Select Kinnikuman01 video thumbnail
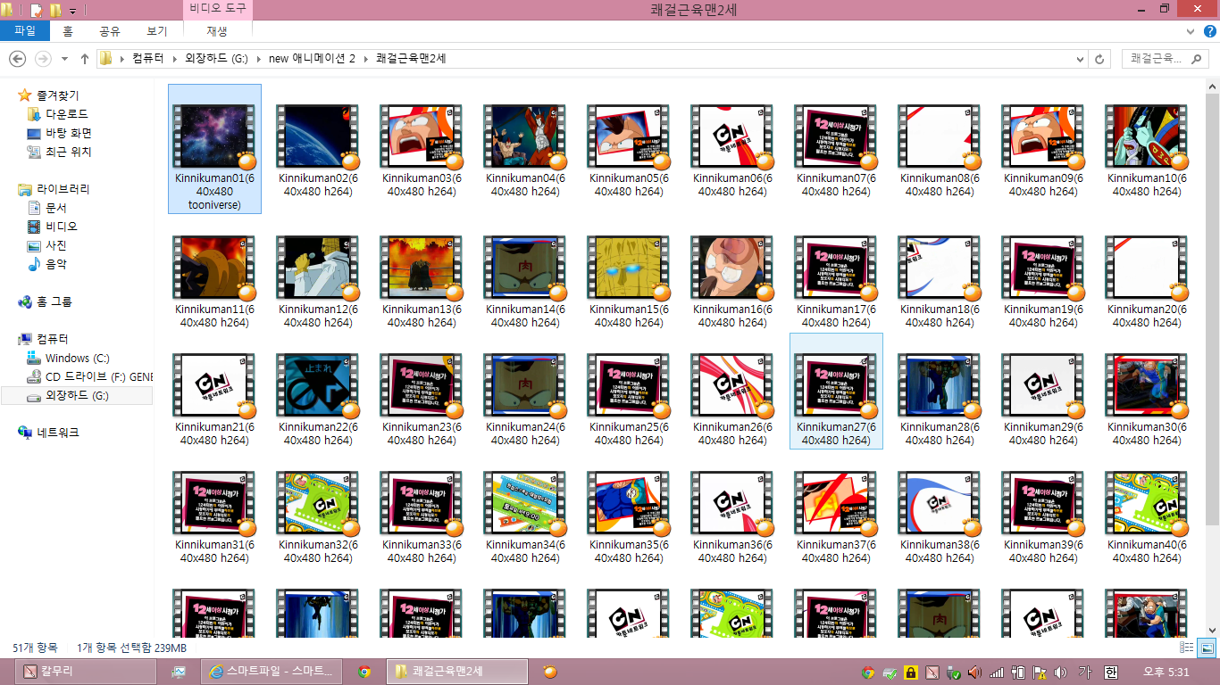Viewport: 1220px width, 685px height. pos(214,136)
